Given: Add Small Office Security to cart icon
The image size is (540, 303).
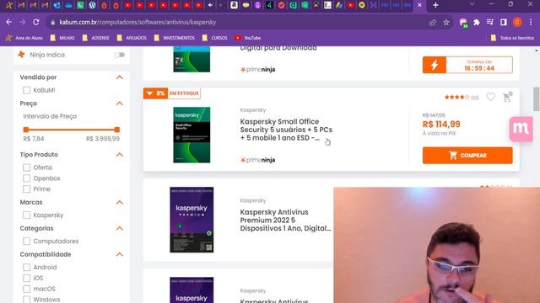Looking at the screenshot, I should click(507, 97).
